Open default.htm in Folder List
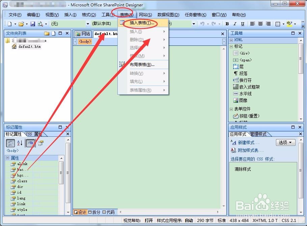 29,47
